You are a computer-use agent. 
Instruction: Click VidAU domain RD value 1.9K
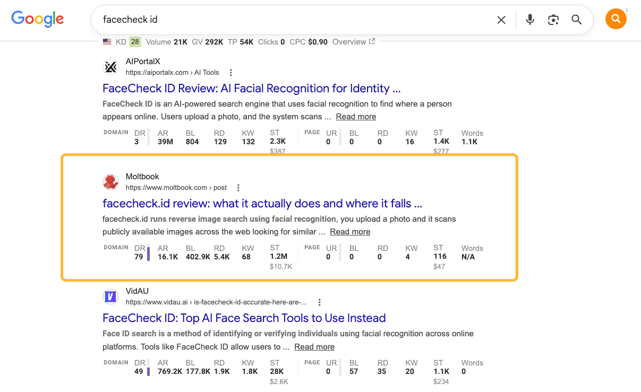[x=222, y=371]
